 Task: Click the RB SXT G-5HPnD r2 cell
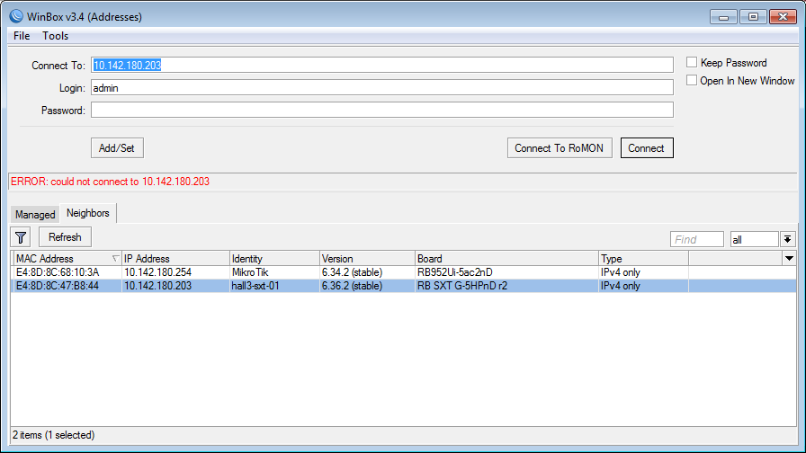(x=462, y=286)
